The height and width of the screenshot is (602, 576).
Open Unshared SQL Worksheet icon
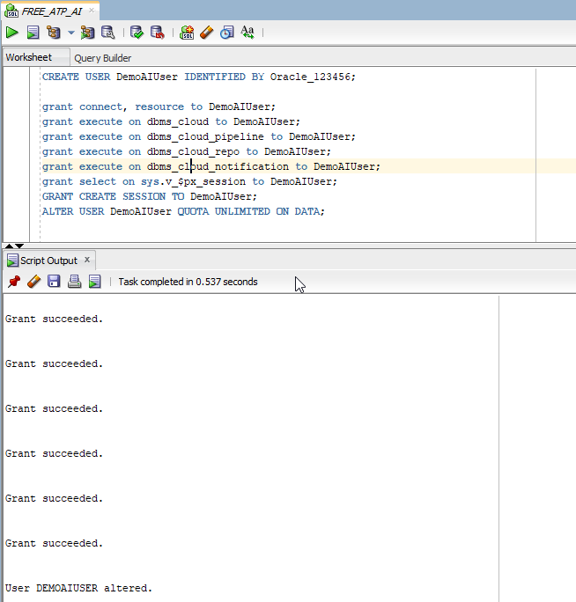(x=187, y=33)
